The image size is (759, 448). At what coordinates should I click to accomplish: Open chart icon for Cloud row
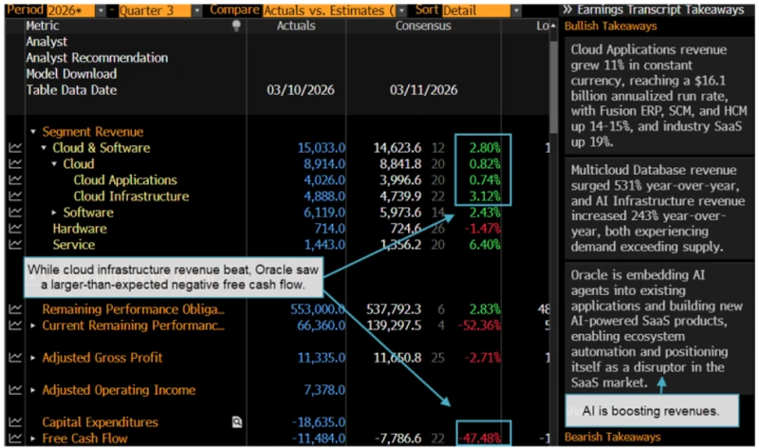tap(15, 163)
